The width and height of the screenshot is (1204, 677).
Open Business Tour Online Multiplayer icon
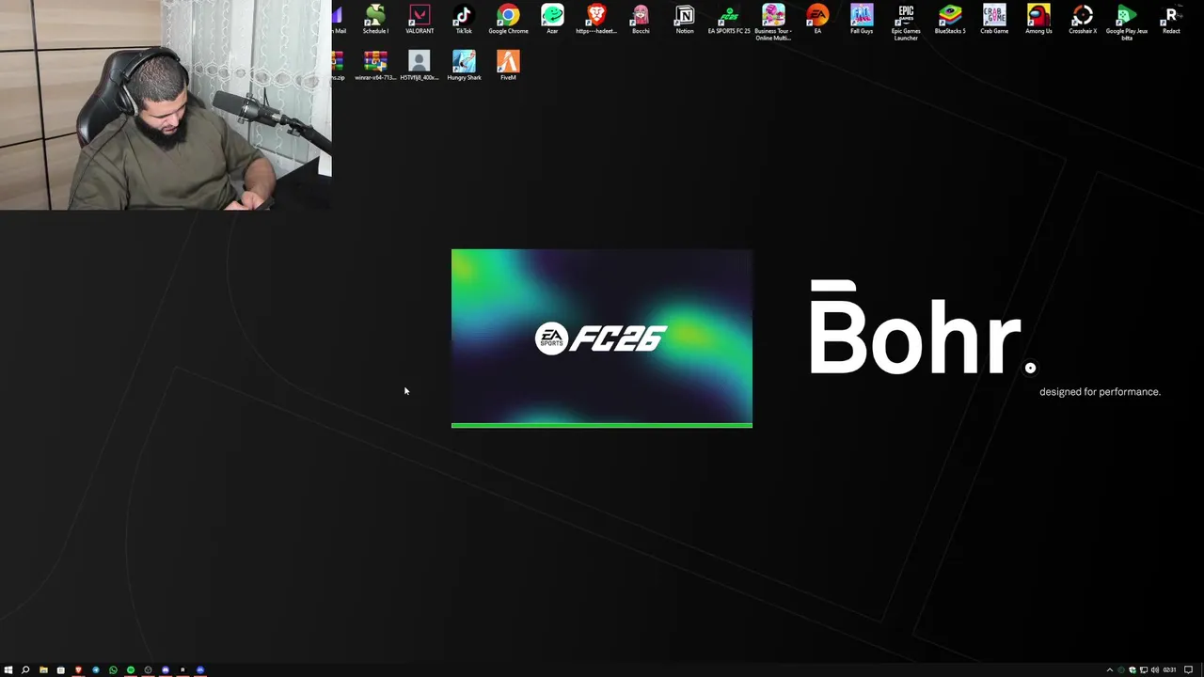[x=773, y=23]
